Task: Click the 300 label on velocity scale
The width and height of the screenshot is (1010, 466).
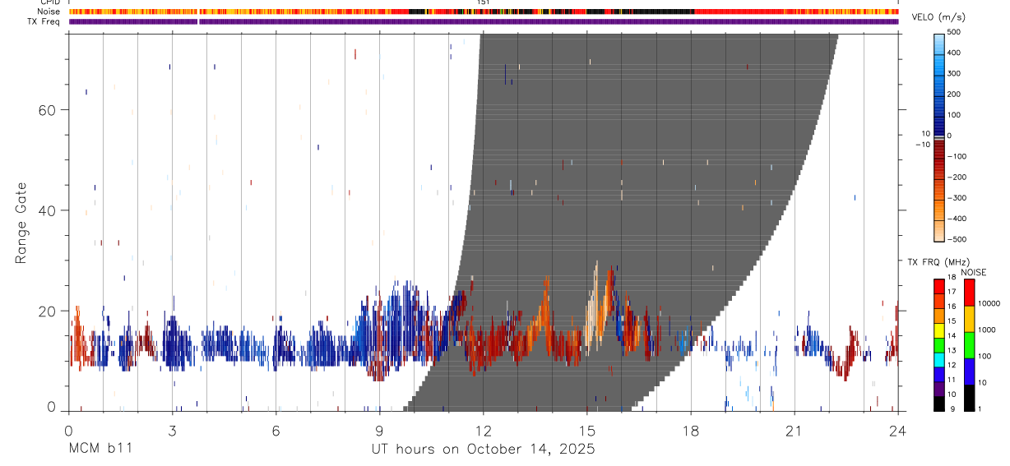Action: pyautogui.click(x=956, y=73)
